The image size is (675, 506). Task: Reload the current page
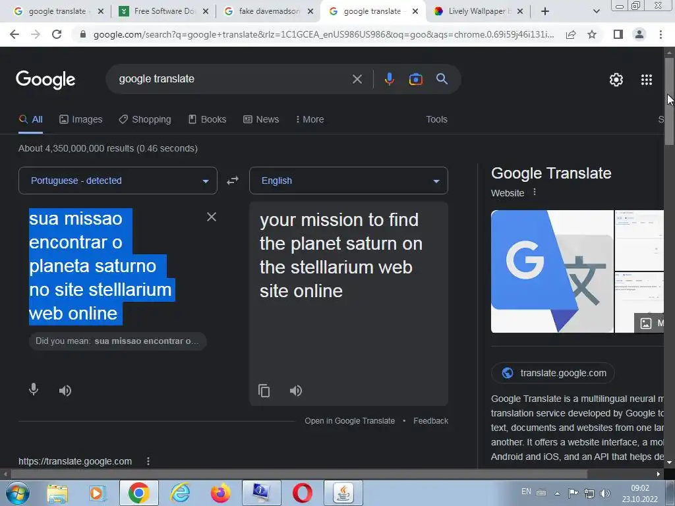click(x=57, y=34)
